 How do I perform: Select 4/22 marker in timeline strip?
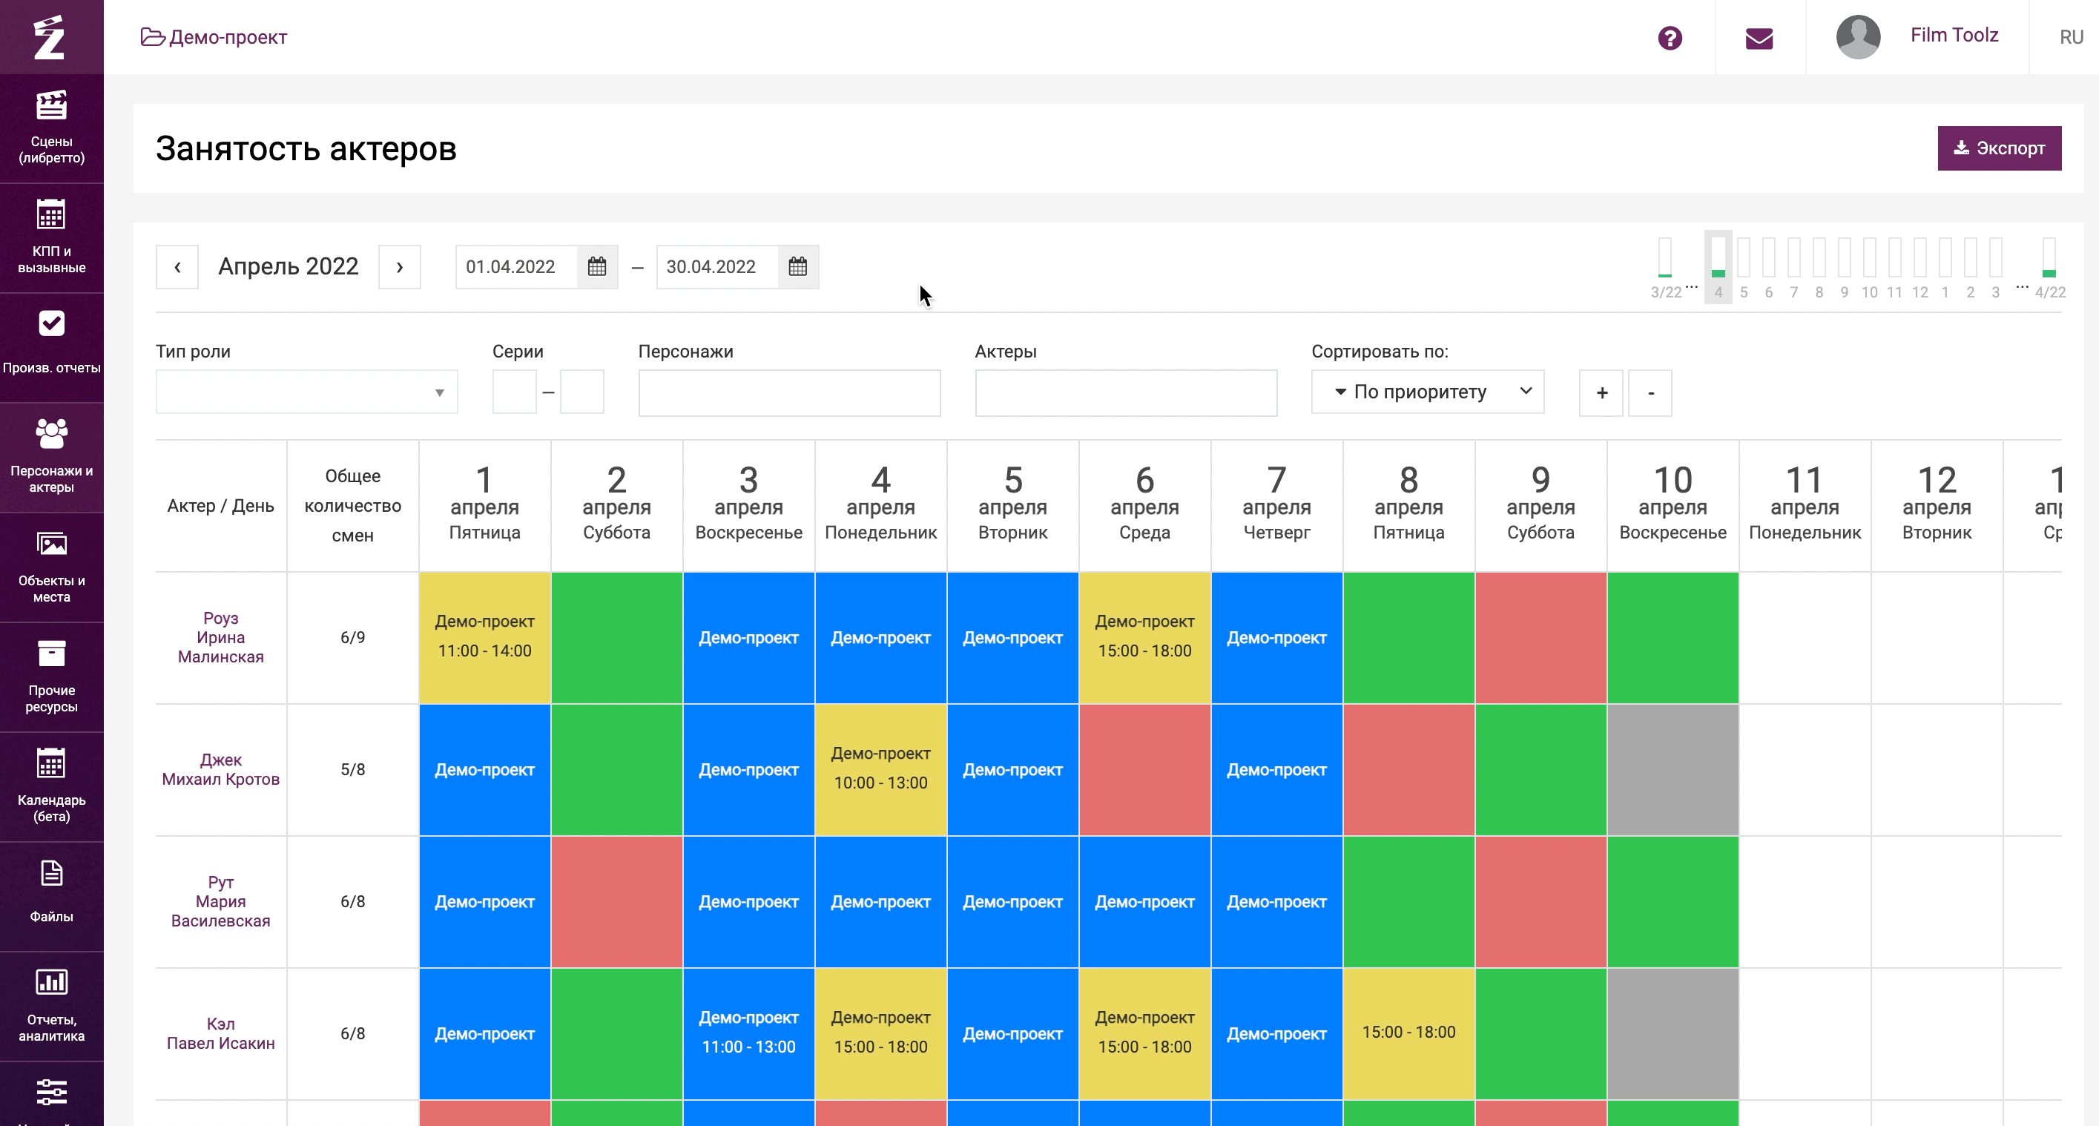click(x=2049, y=267)
